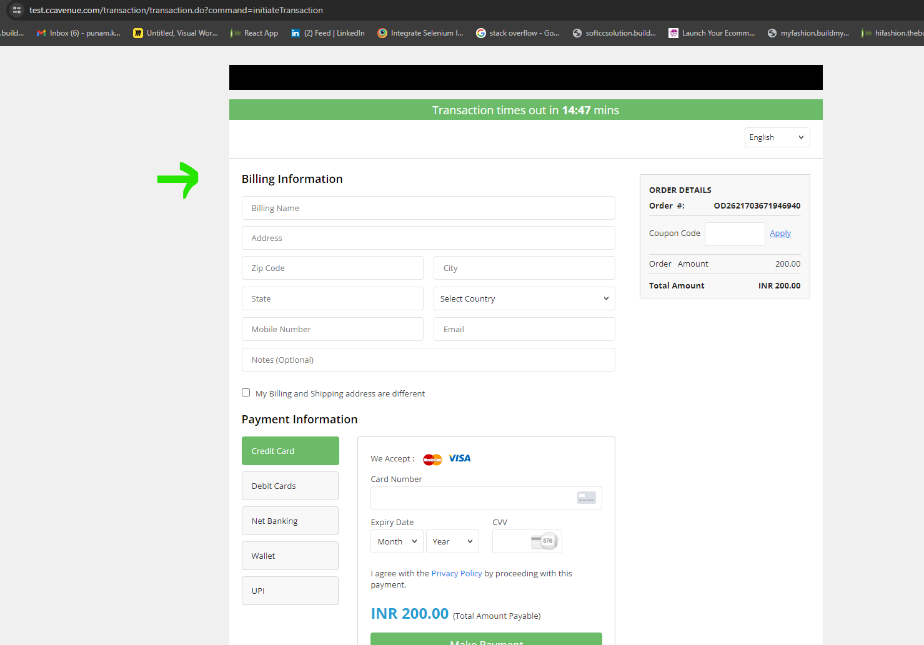Screen dimensions: 924x645
Task: Open the React App bookmark
Action: (254, 33)
